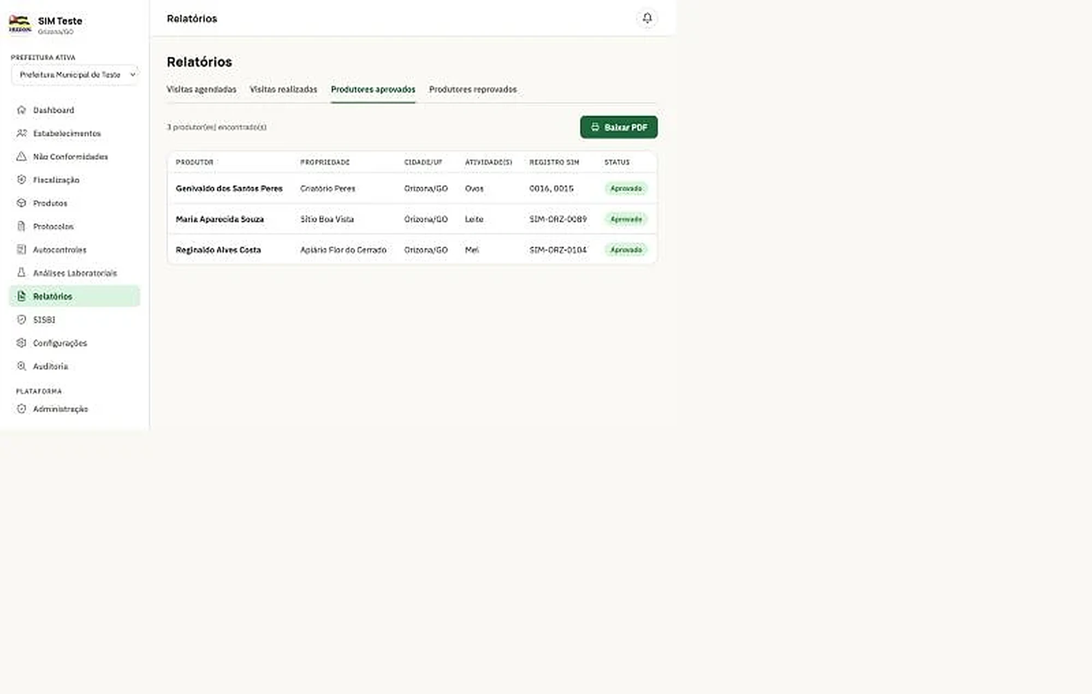Viewport: 1092px width, 694px height.
Task: Click the Autocontroles checklist icon
Action: tap(21, 249)
